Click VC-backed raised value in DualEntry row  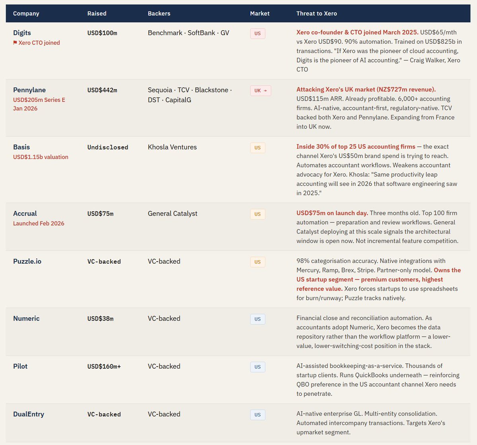[104, 414]
